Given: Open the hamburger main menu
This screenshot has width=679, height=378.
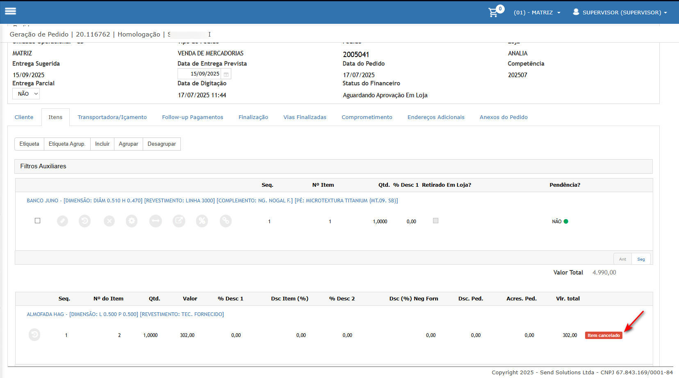Looking at the screenshot, I should coord(10,11).
